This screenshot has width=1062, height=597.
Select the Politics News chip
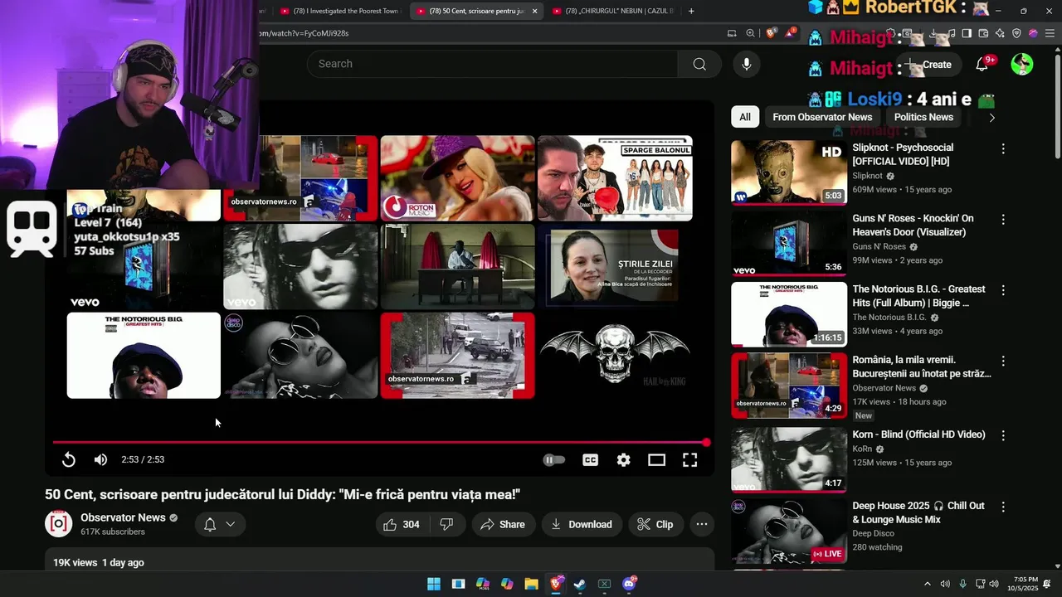pyautogui.click(x=923, y=117)
